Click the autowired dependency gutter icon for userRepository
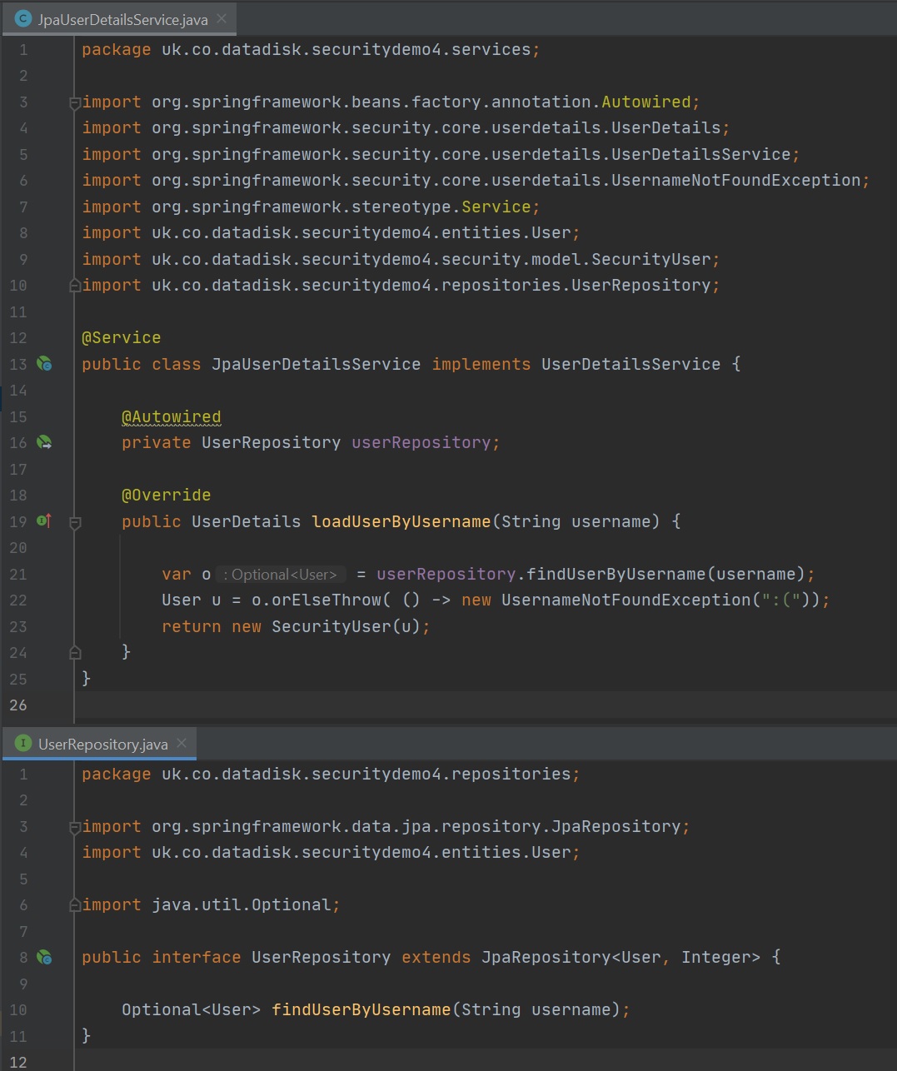The height and width of the screenshot is (1071, 897). [44, 442]
